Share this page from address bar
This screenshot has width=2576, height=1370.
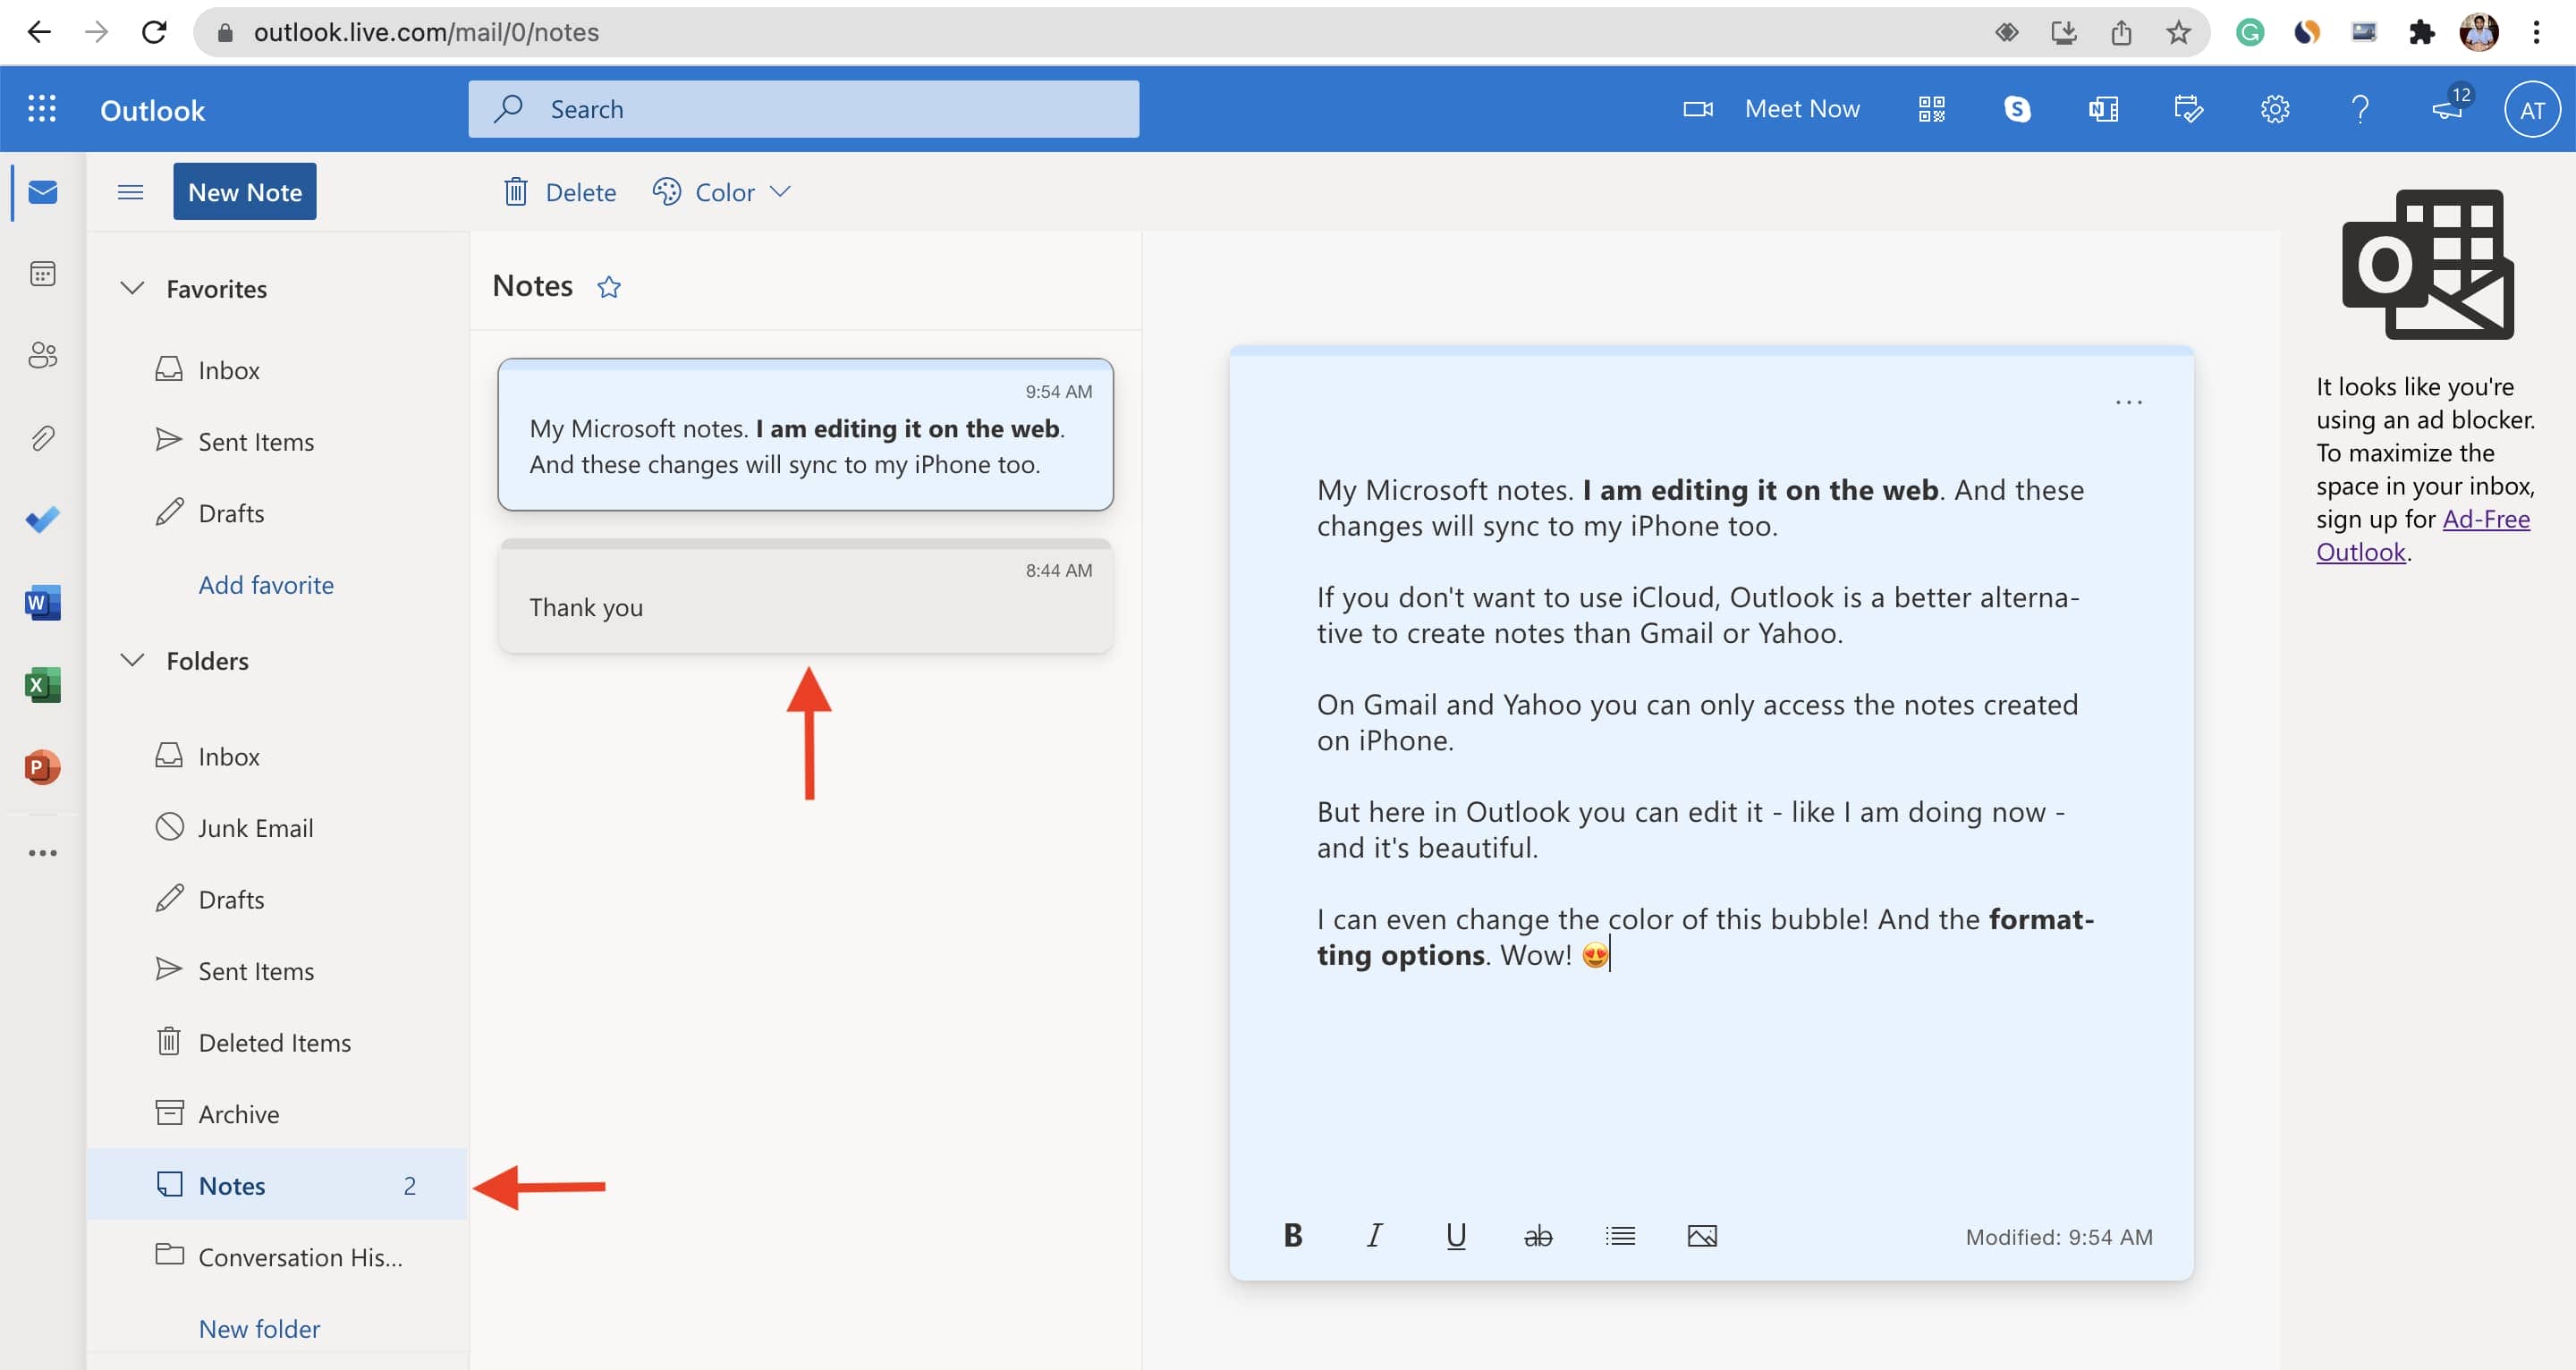2121,32
